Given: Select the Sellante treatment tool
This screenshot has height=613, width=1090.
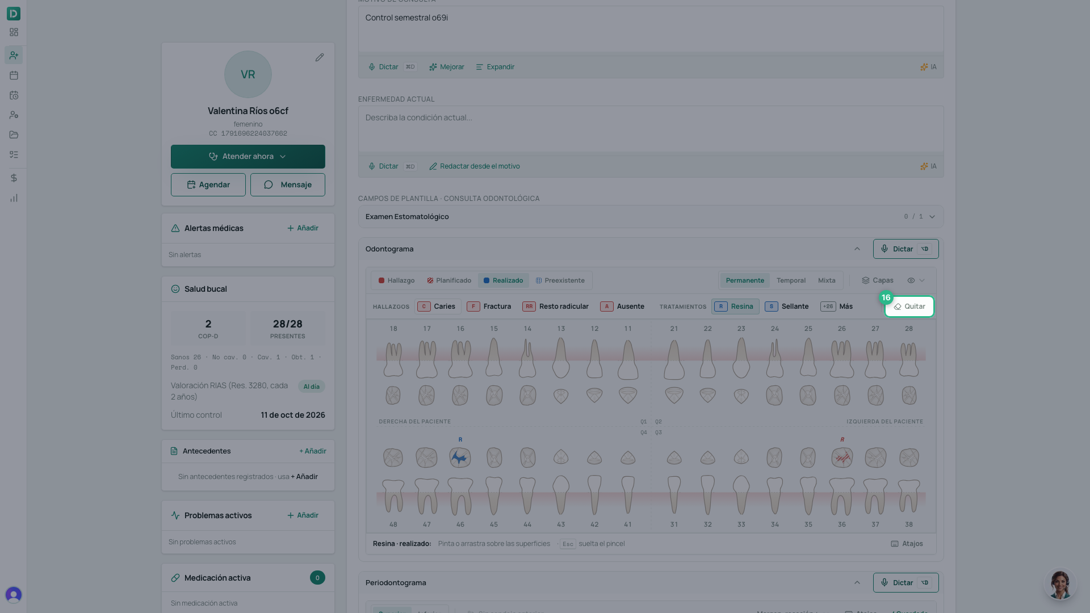Looking at the screenshot, I should 787,306.
